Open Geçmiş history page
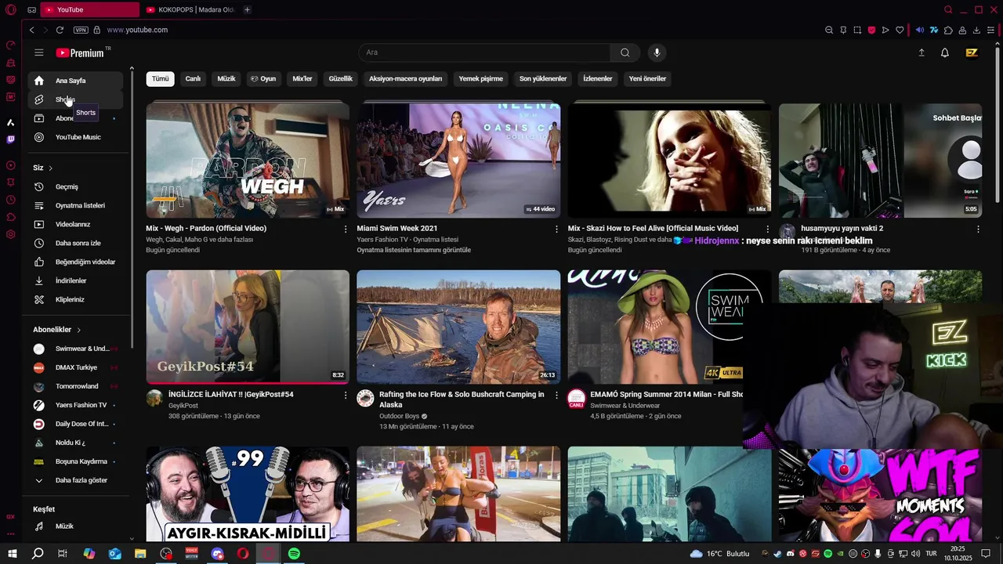1003x564 pixels. pos(76,187)
